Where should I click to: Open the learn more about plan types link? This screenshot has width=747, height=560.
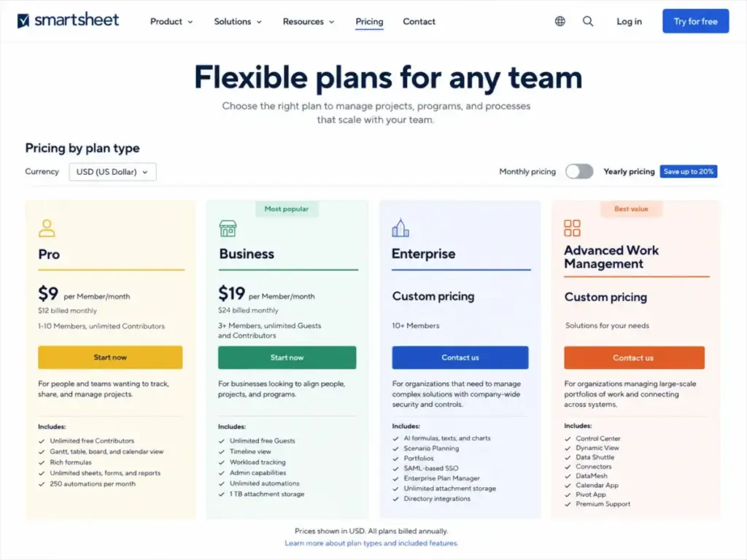click(371, 543)
